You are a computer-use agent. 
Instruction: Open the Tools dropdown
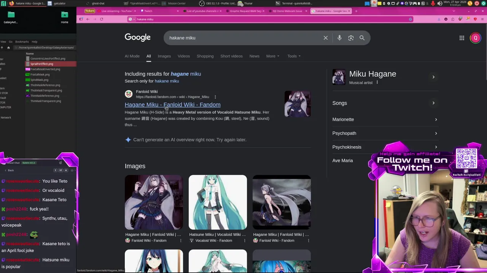[294, 56]
